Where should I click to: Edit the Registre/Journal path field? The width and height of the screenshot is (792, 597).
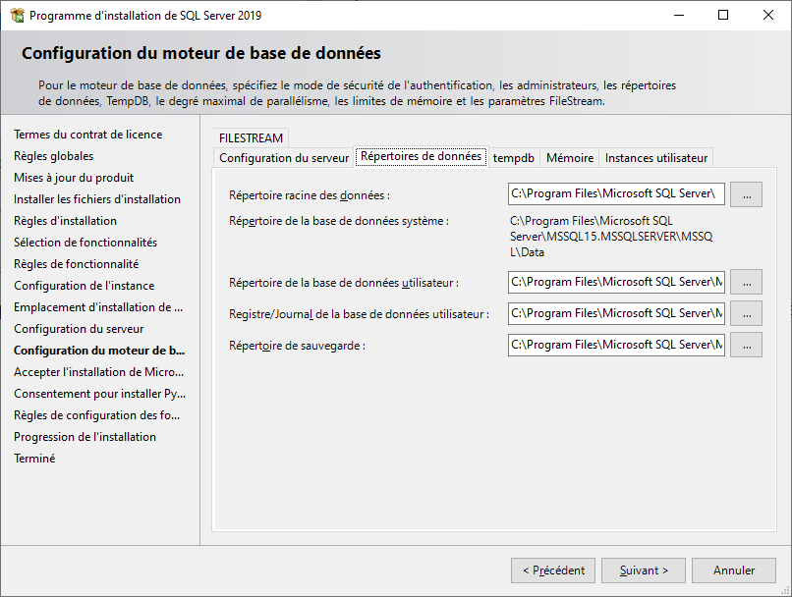[x=616, y=313]
